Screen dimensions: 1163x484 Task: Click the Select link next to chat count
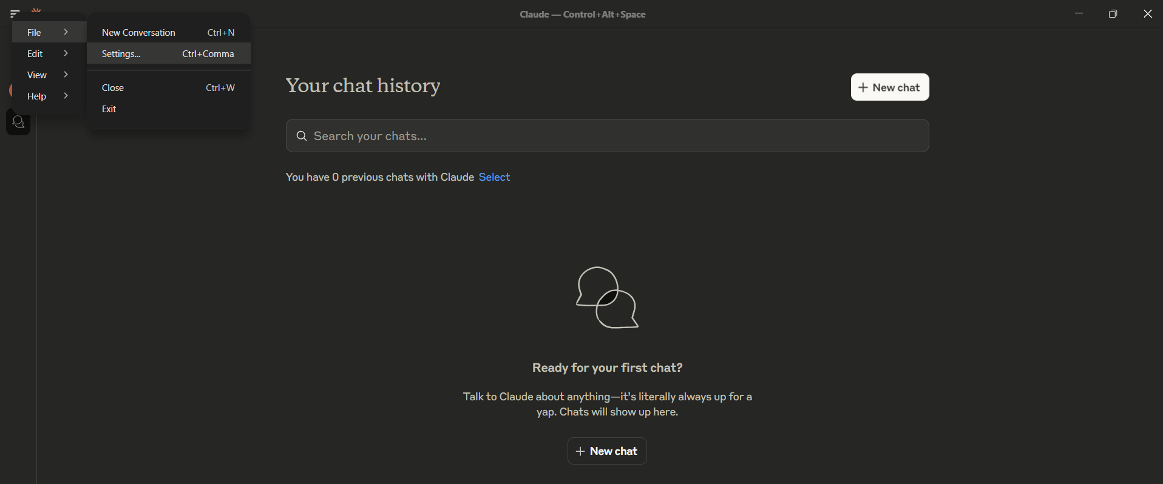[x=495, y=177]
